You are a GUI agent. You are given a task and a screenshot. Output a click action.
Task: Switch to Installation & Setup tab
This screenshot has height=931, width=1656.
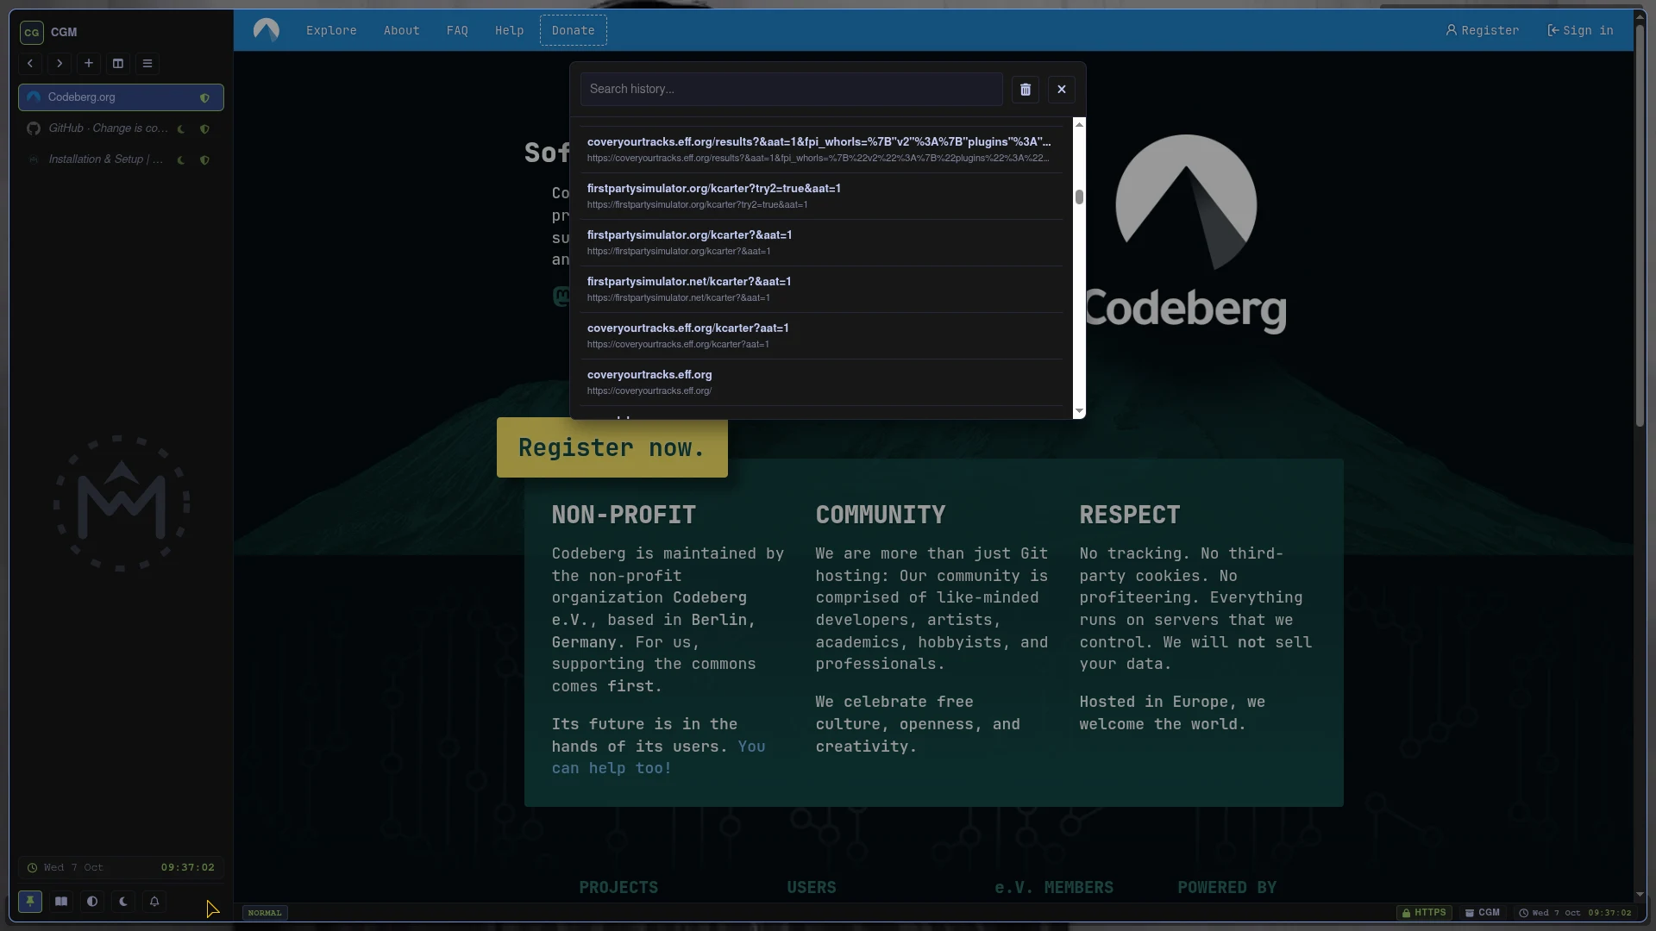[121, 159]
